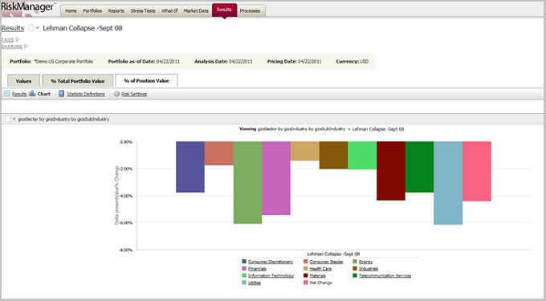Screen dimensions: 546x301
Task: Click the green Energy bar in chart
Action: [x=247, y=182]
